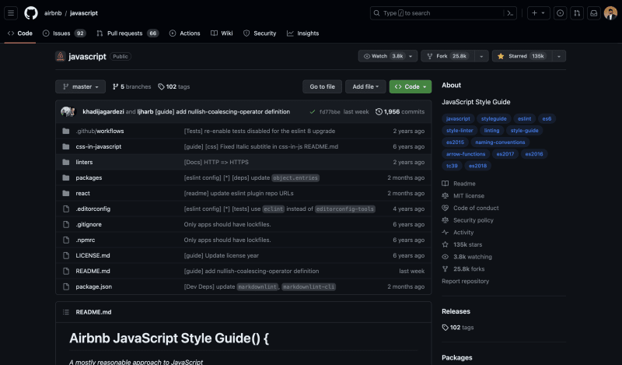Open the packages folder
Viewport: 622px width, 365px height.
pyautogui.click(x=89, y=177)
